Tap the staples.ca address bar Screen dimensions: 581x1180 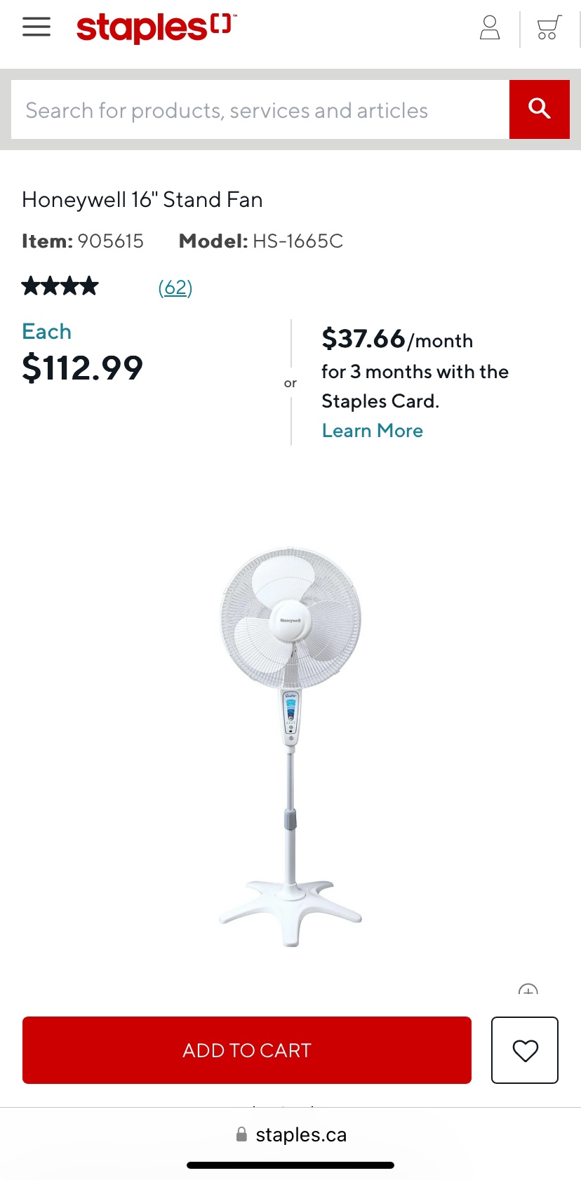(300, 1134)
